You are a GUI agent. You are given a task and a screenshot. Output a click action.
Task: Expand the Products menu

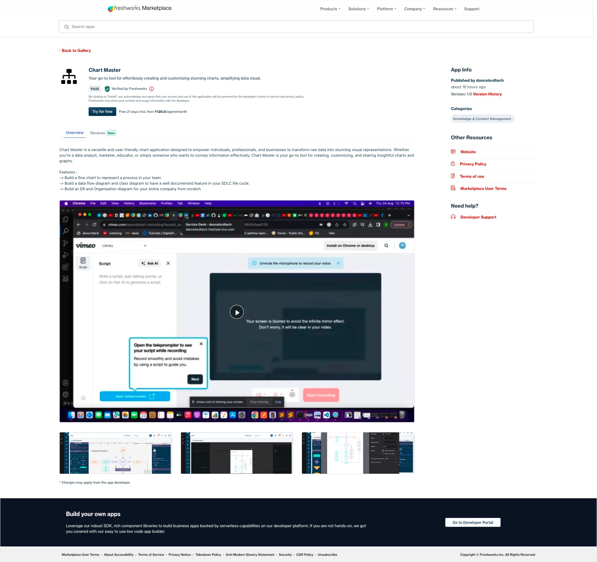330,9
